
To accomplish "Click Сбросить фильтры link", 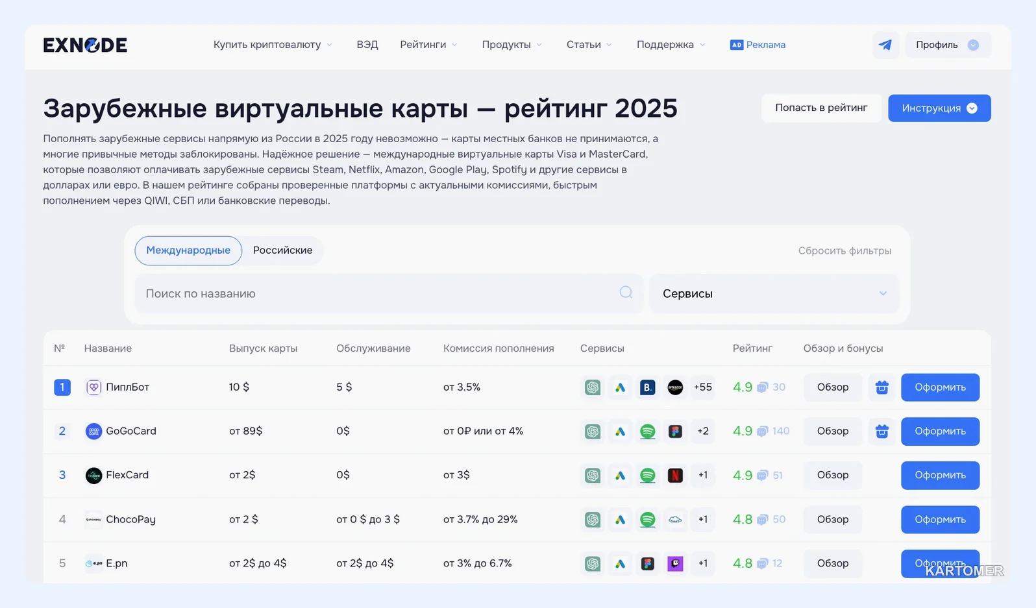I will point(845,251).
